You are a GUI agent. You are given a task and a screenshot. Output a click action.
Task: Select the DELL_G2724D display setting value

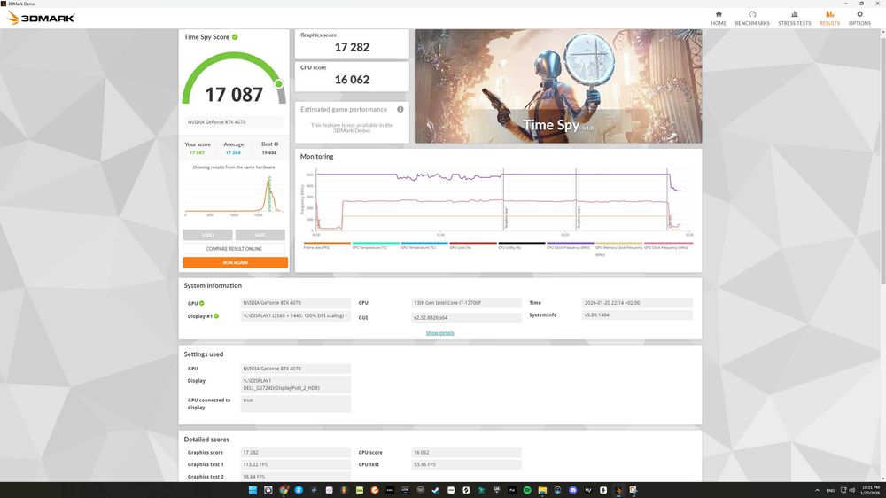coord(296,385)
